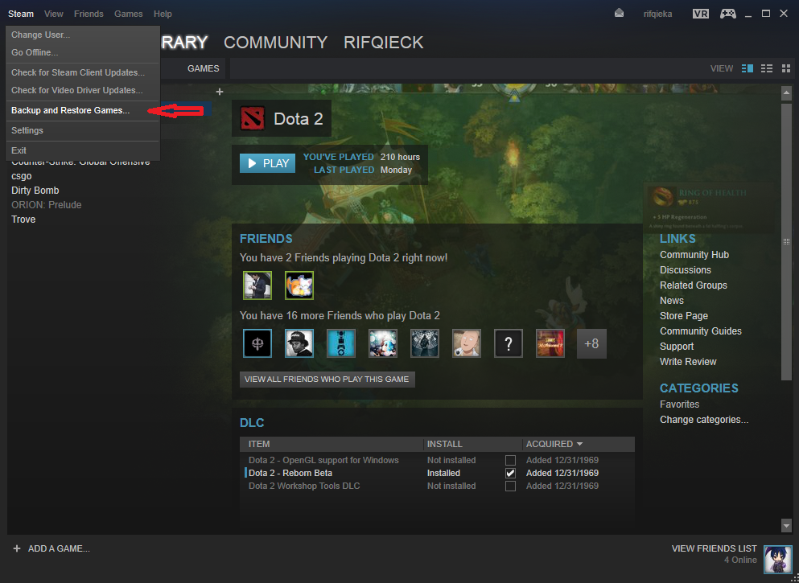Open the Support link
799x583 pixels.
point(677,347)
